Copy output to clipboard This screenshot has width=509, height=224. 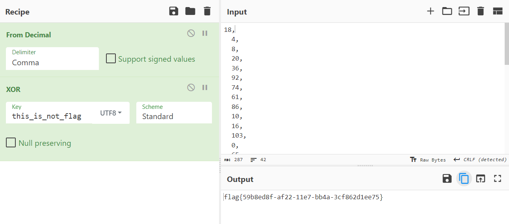point(464,179)
